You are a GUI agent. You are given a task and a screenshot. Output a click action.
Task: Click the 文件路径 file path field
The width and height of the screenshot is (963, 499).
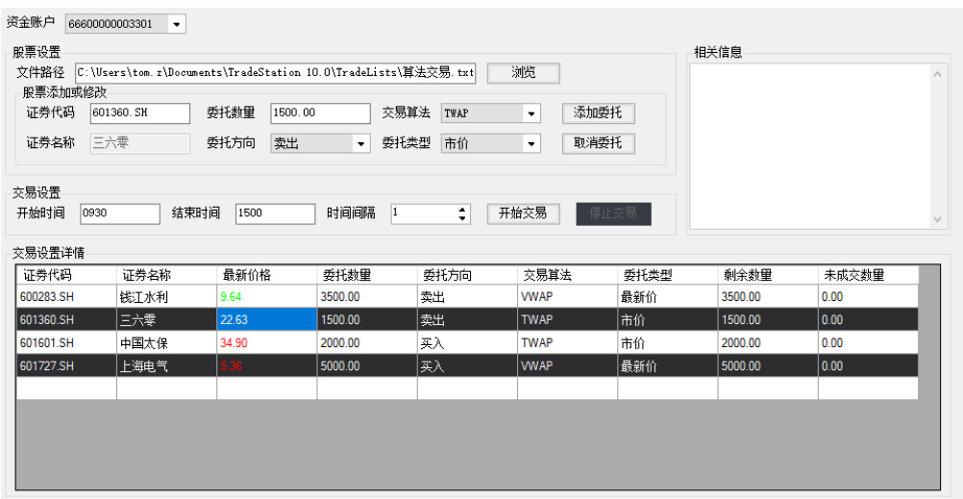click(x=275, y=73)
